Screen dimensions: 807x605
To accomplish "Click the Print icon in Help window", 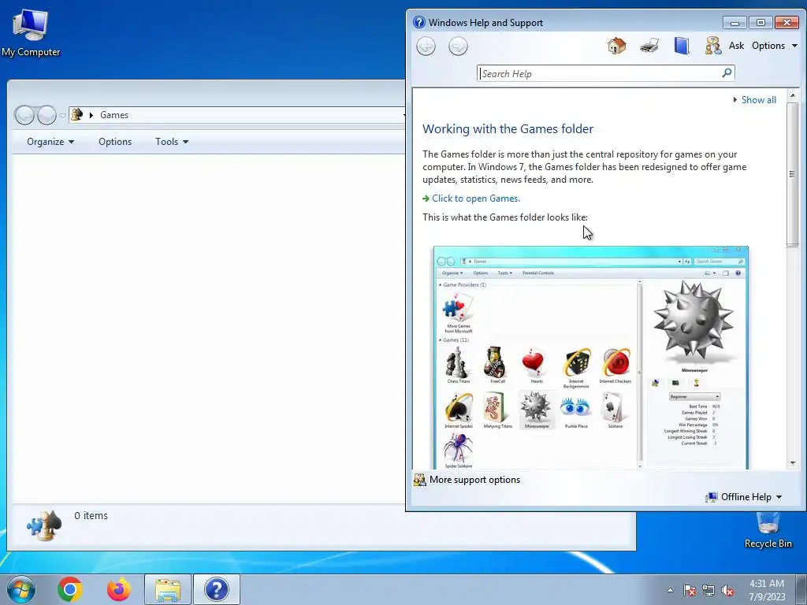I will tap(649, 46).
